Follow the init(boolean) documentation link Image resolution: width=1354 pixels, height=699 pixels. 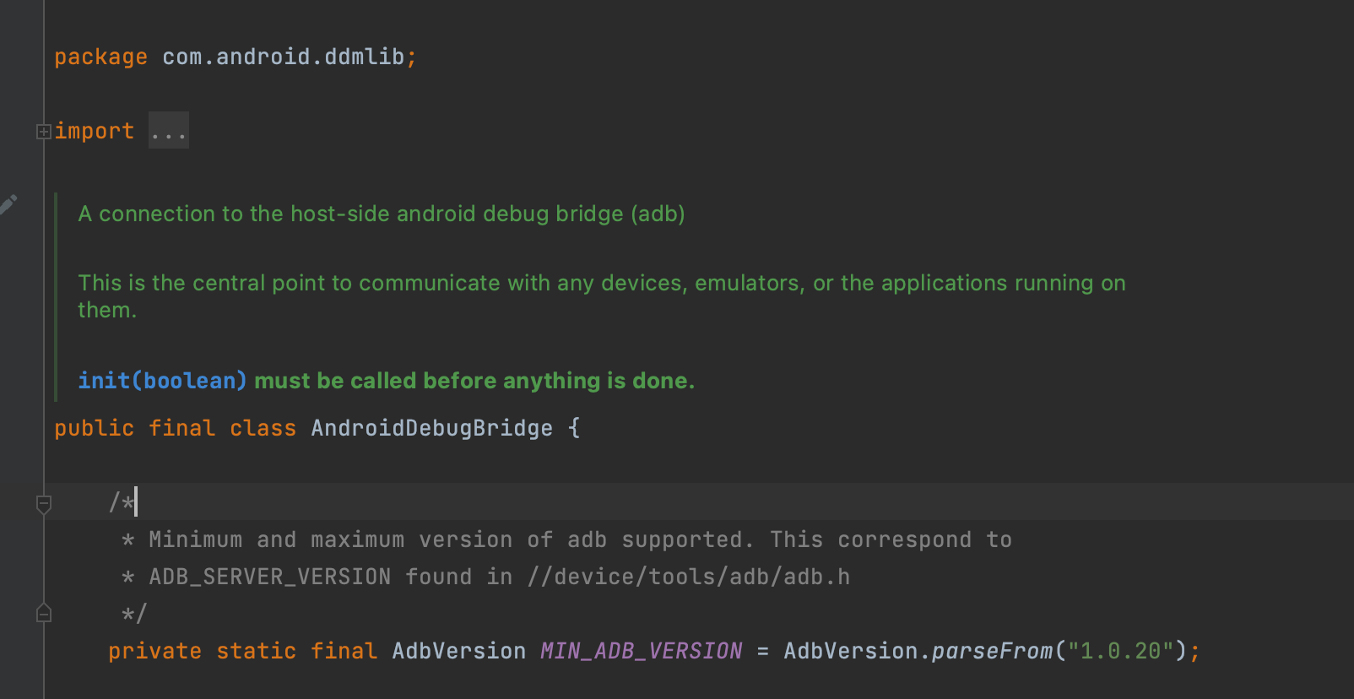[162, 381]
